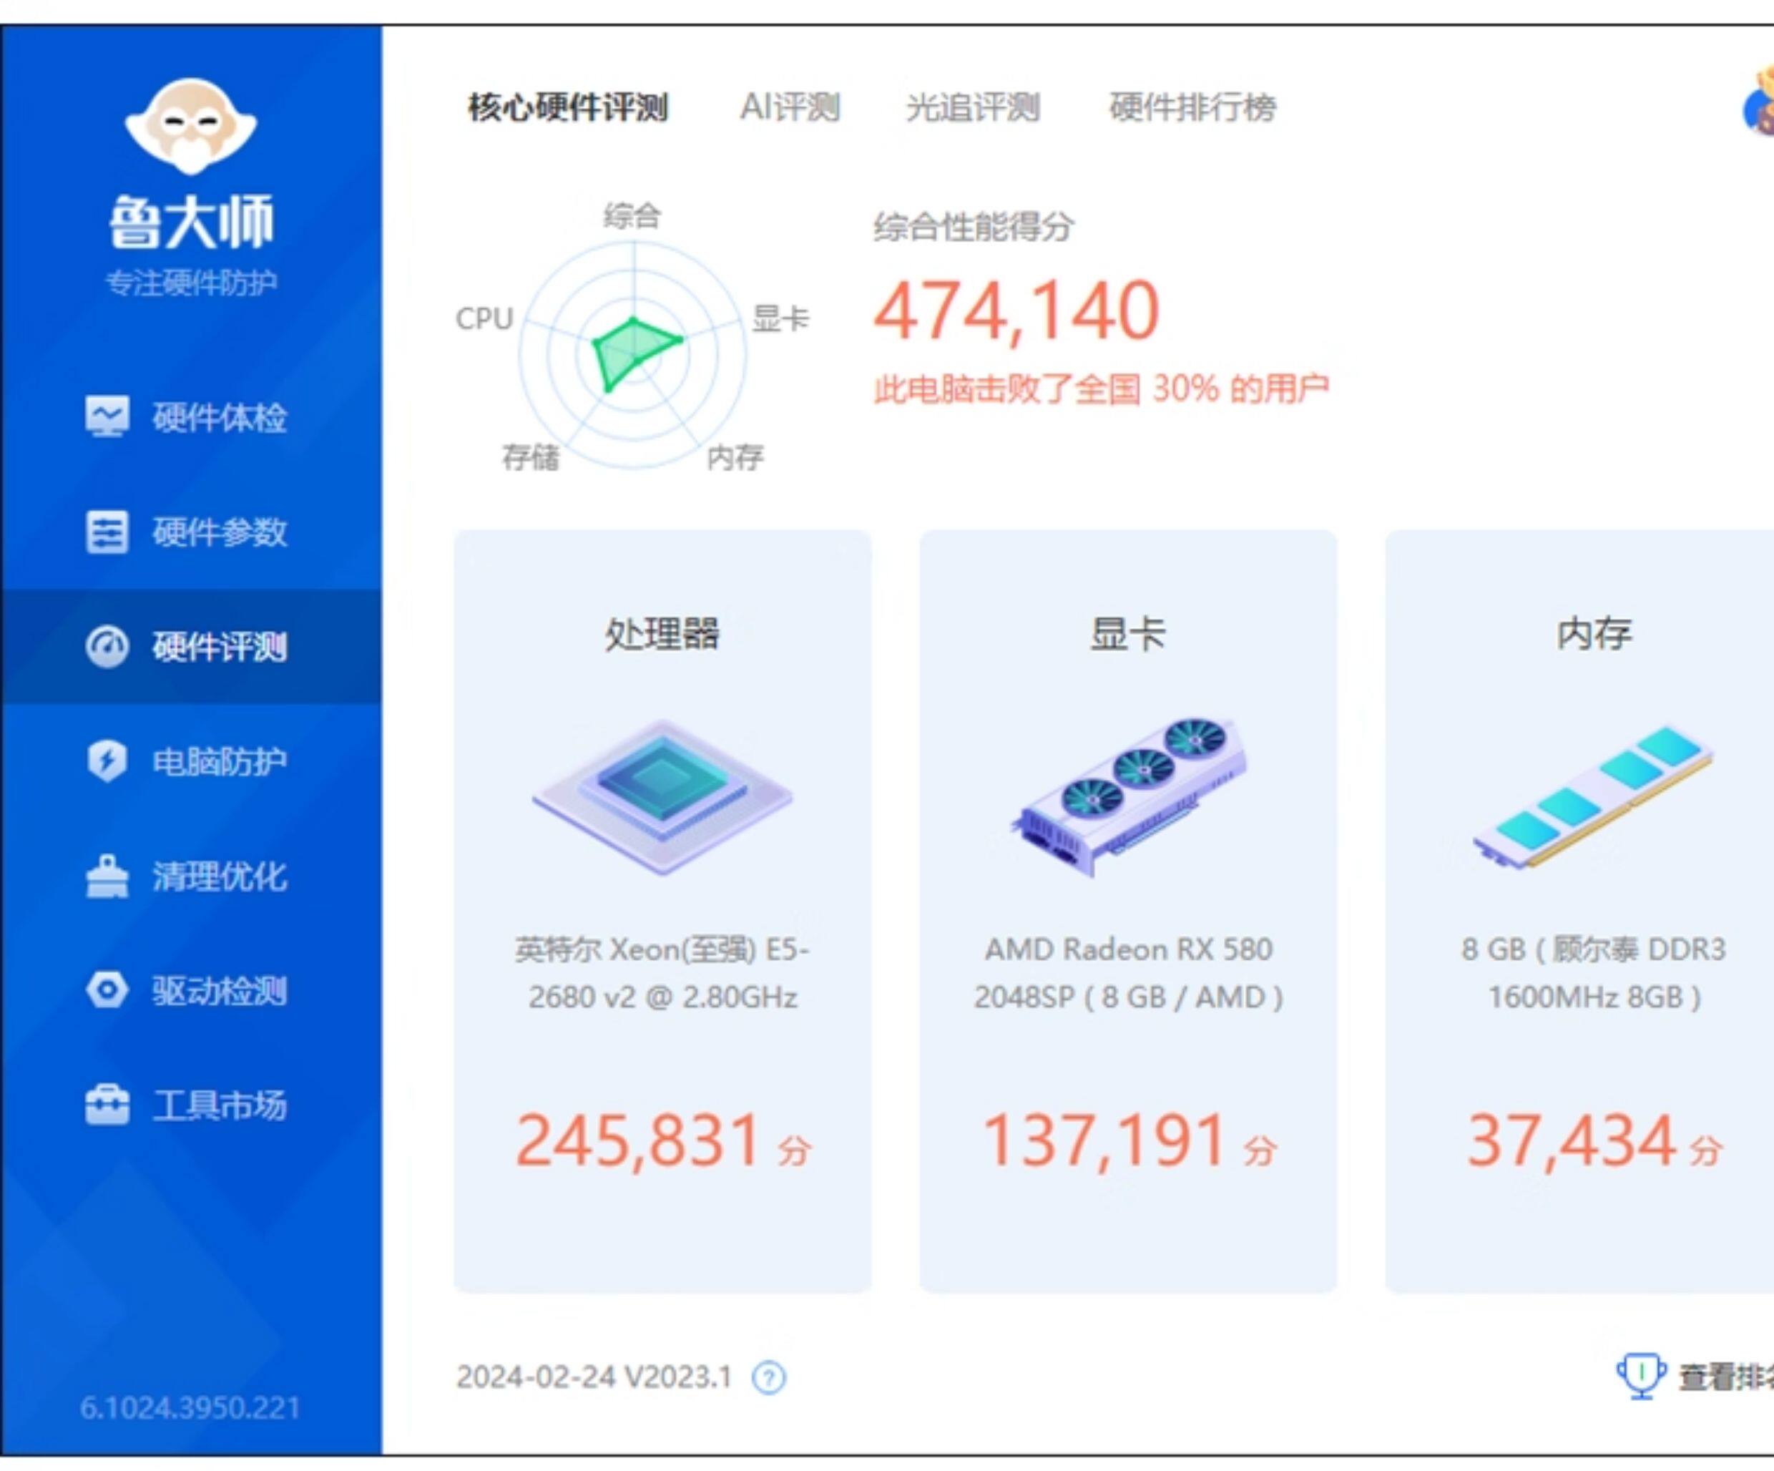This screenshot has width=1774, height=1471.
Task: Click the text 此电脑击败了全国 30% 的用户
Action: 1102,389
